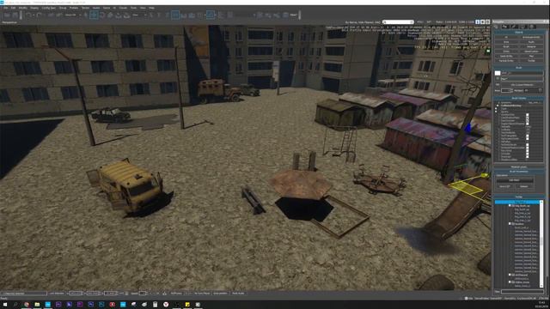Click the Redo icon in the toolbar

point(40,15)
